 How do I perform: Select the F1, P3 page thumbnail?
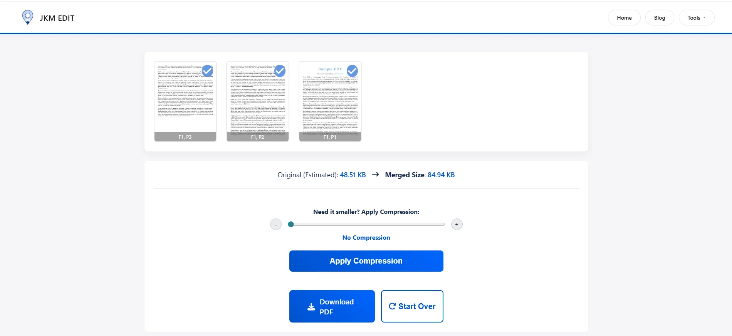click(x=185, y=101)
